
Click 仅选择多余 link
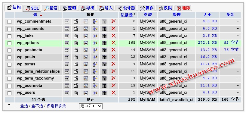(x=56, y=106)
